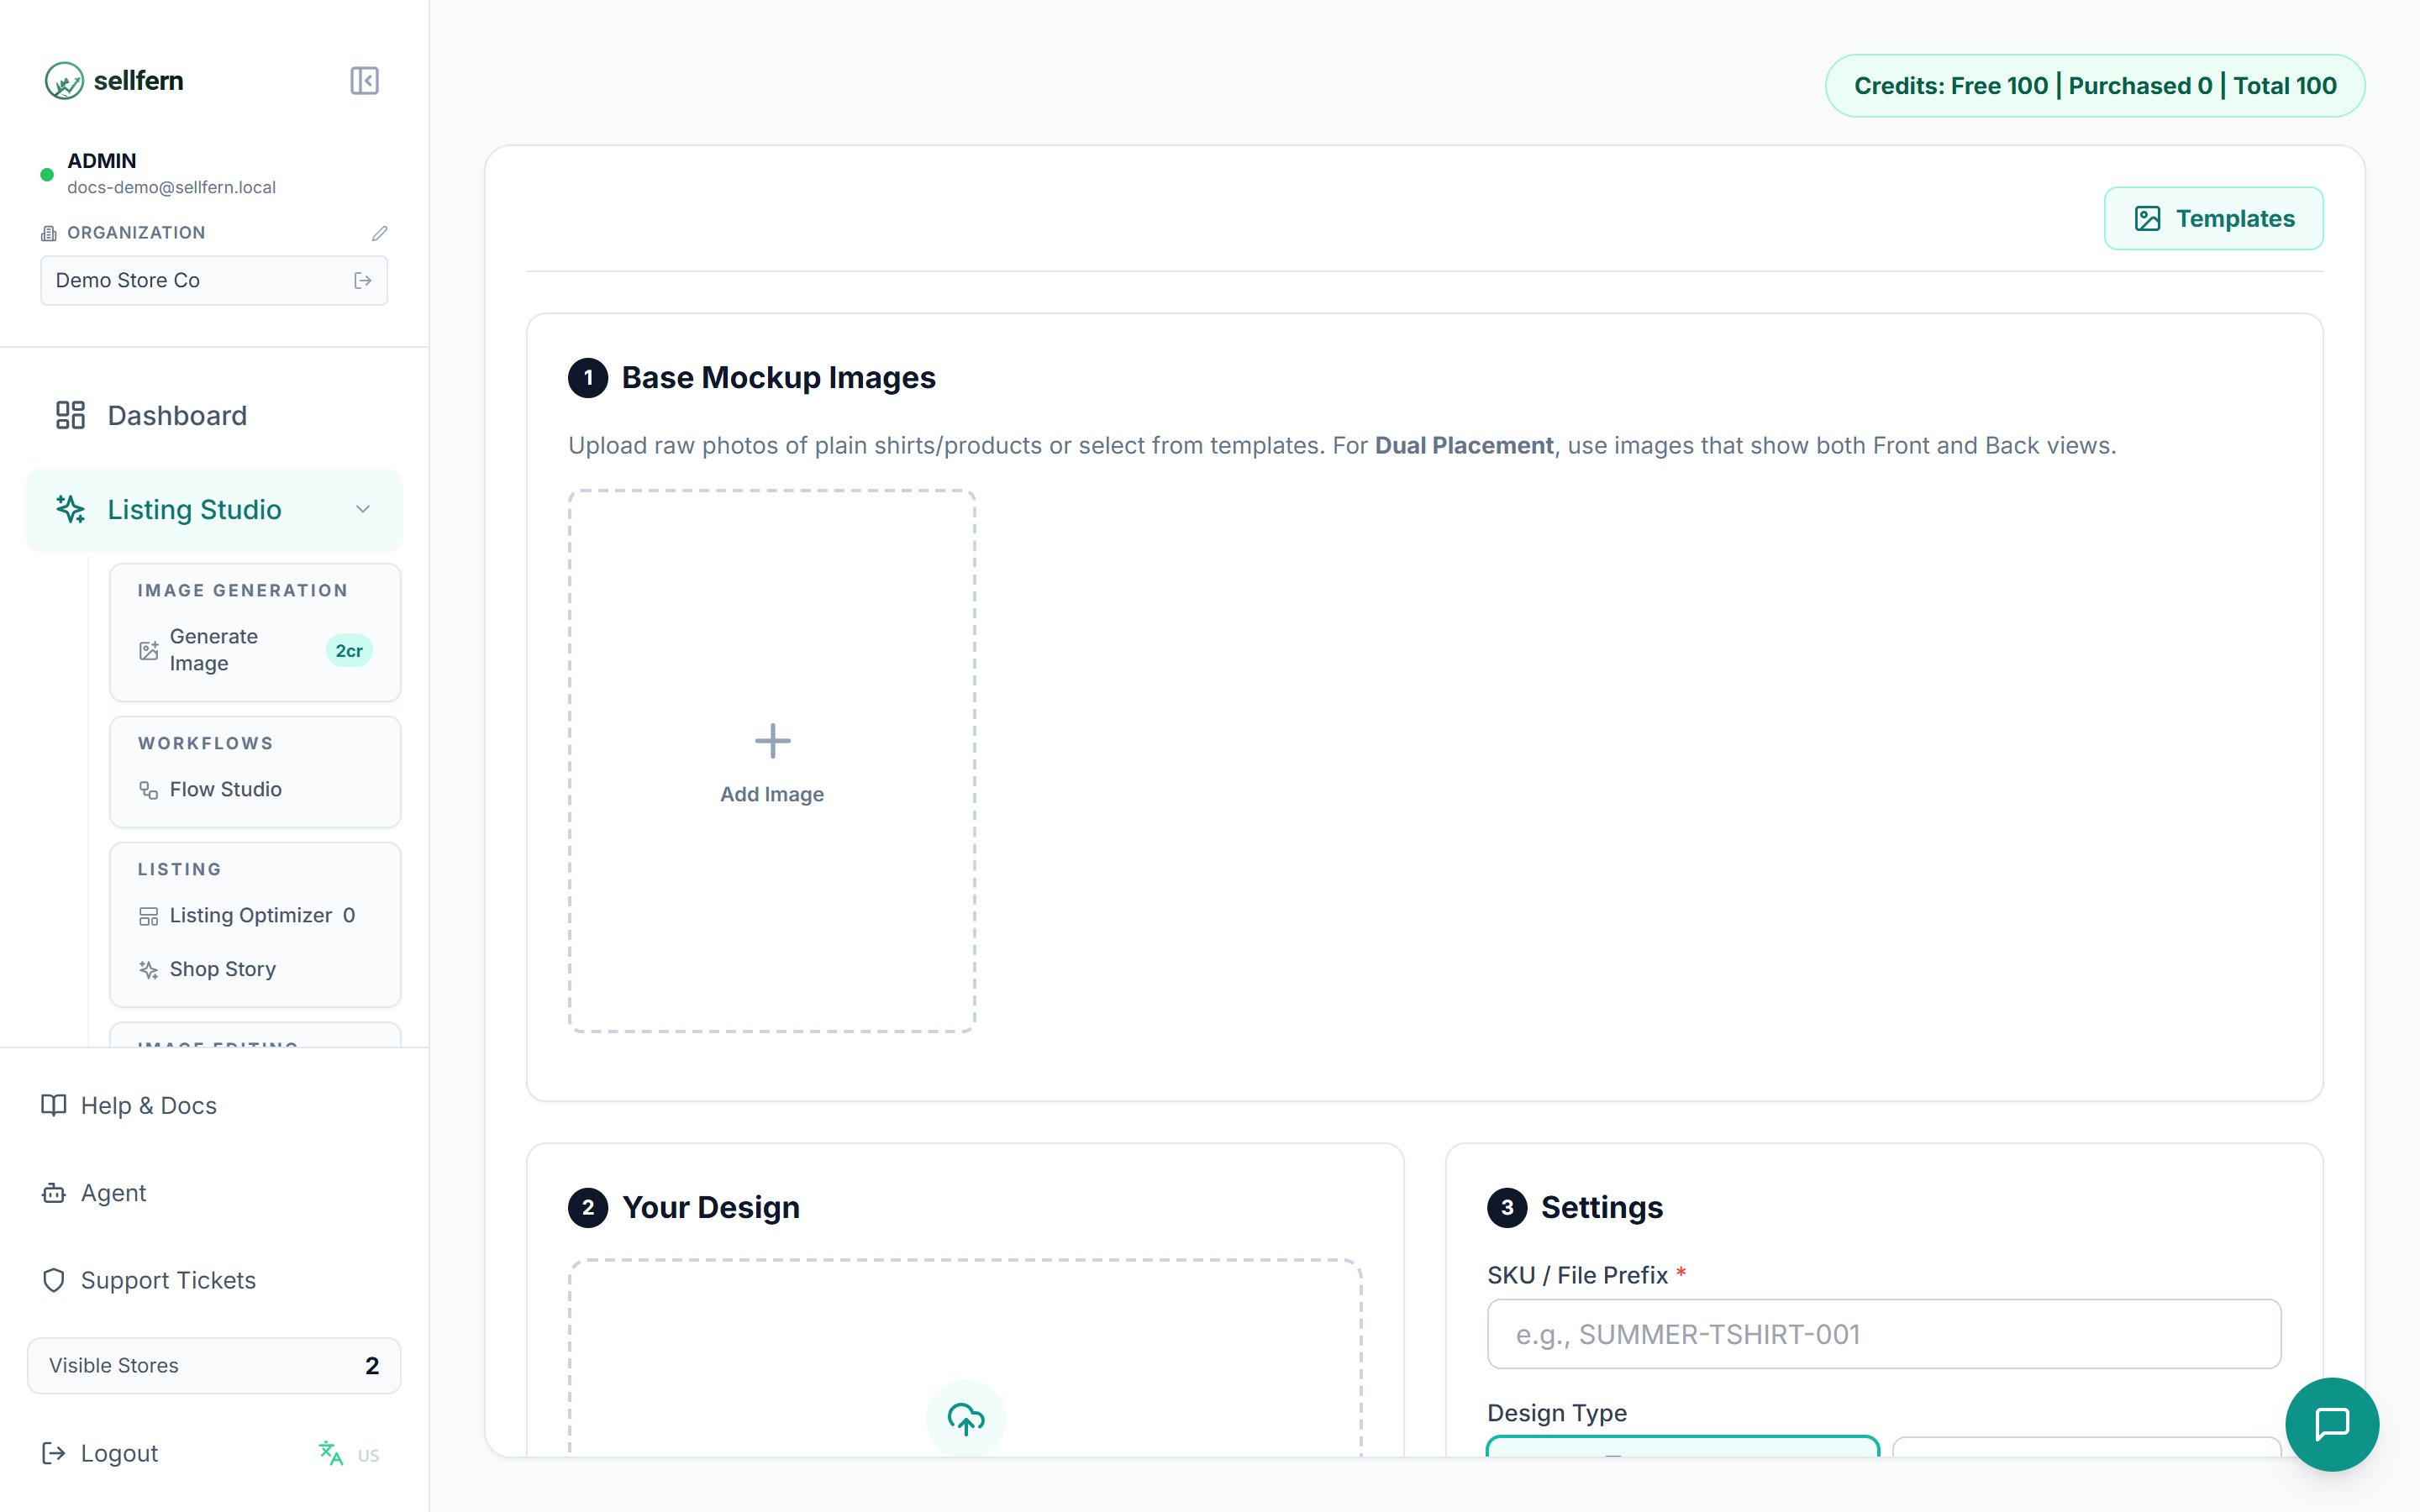Open Flow Studio workflow

coord(255,790)
